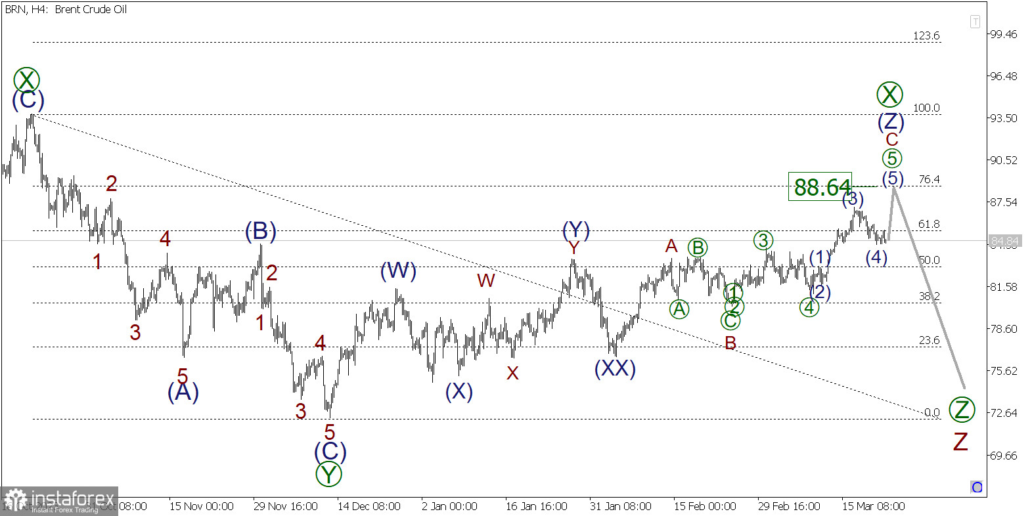Image resolution: width=1032 pixels, height=516 pixels.
Task: Click the 61.8 Fibonacci level label
Action: [x=929, y=225]
